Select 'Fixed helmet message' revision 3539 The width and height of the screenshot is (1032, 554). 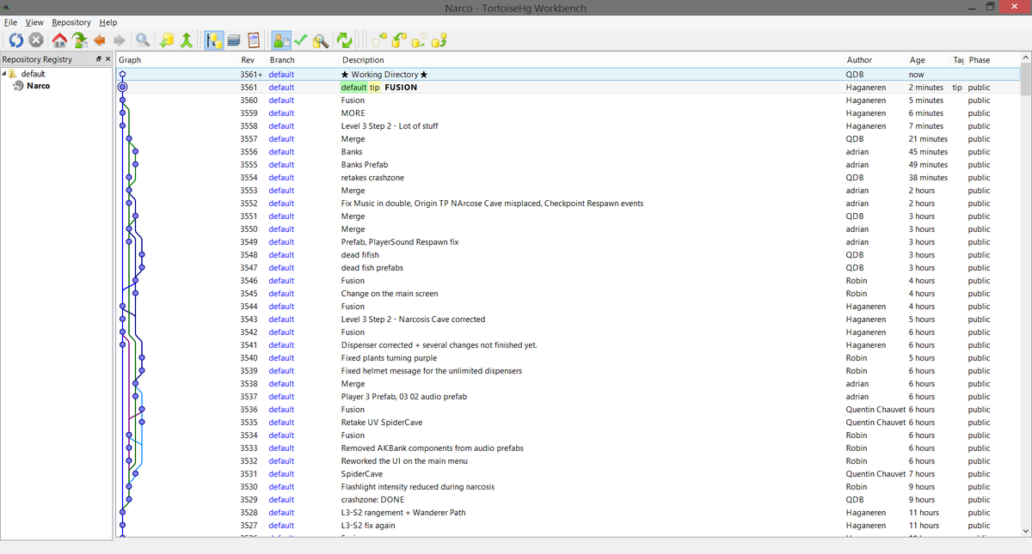click(568, 371)
